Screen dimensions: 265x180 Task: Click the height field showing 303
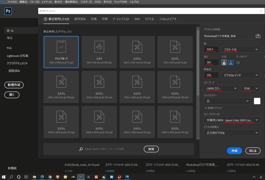[x=211, y=62]
